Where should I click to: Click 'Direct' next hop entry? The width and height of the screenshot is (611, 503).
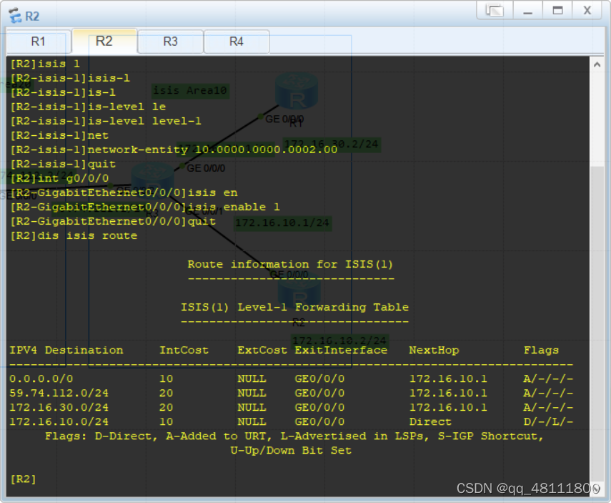tap(430, 421)
